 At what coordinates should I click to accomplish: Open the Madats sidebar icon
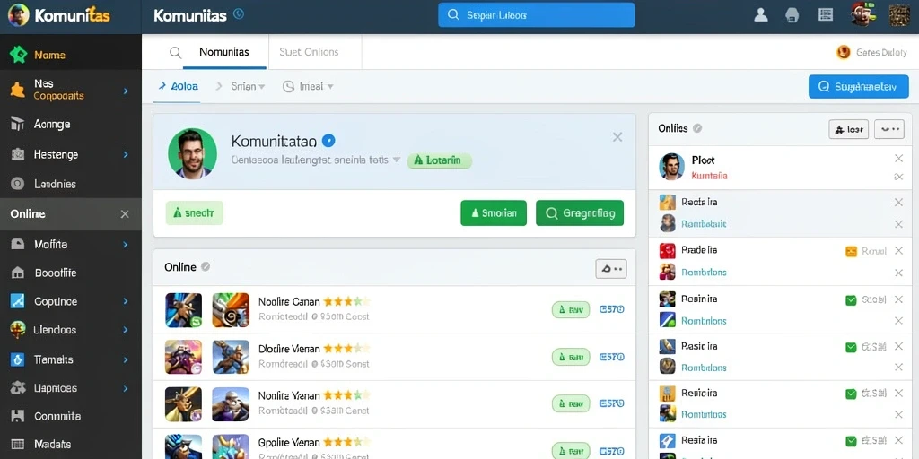point(18,445)
